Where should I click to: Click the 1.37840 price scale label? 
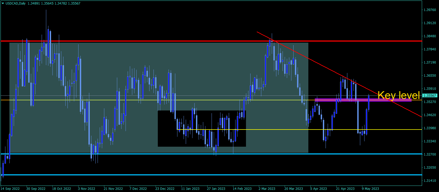[430, 49]
